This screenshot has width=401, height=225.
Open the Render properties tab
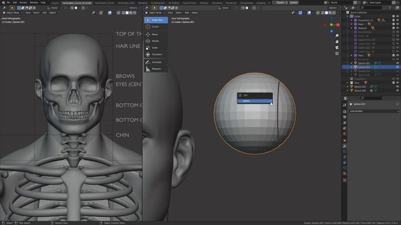(x=345, y=112)
